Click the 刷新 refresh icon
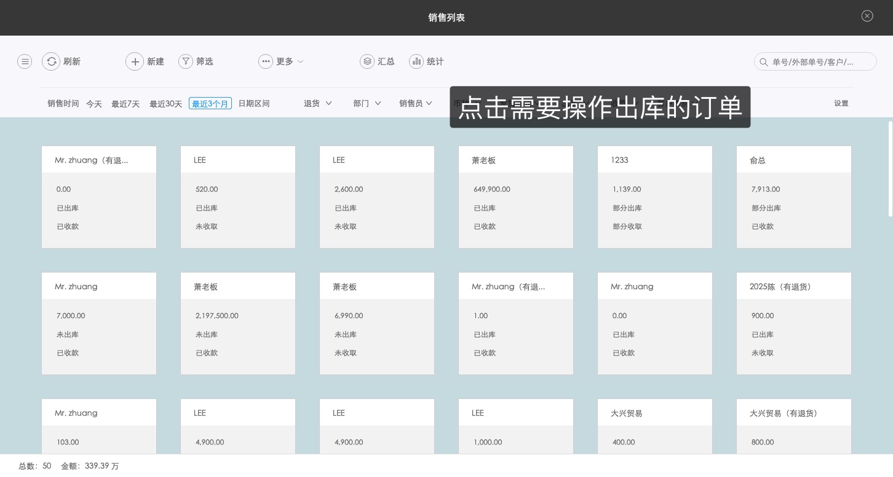 (52, 61)
